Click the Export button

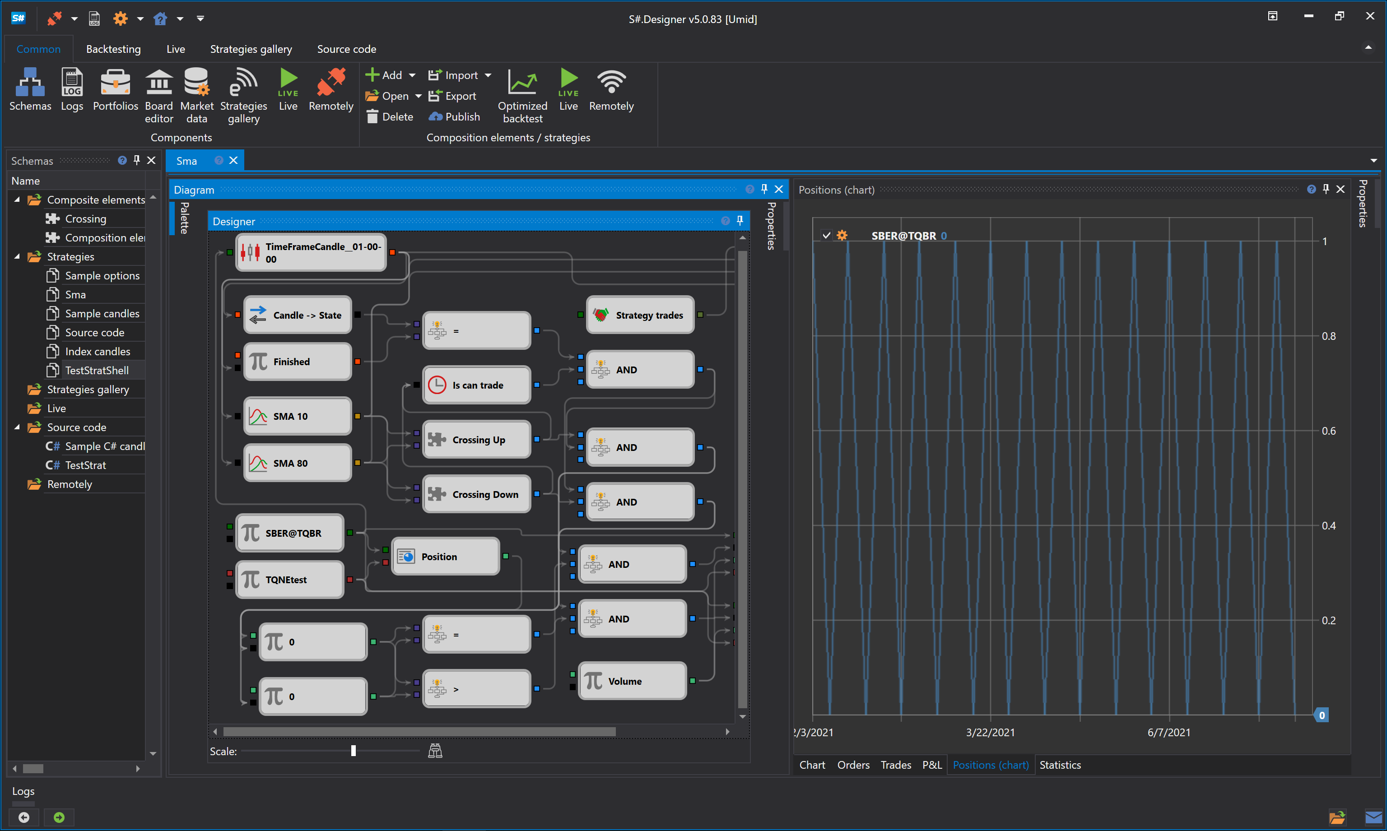tap(452, 96)
